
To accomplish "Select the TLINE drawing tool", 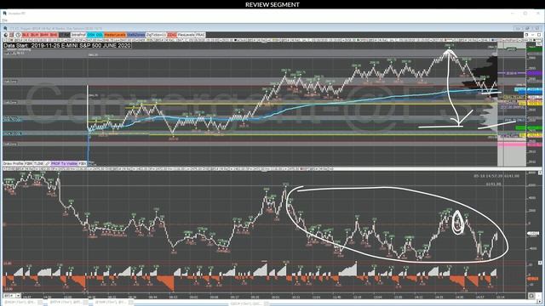I will point(38,163).
